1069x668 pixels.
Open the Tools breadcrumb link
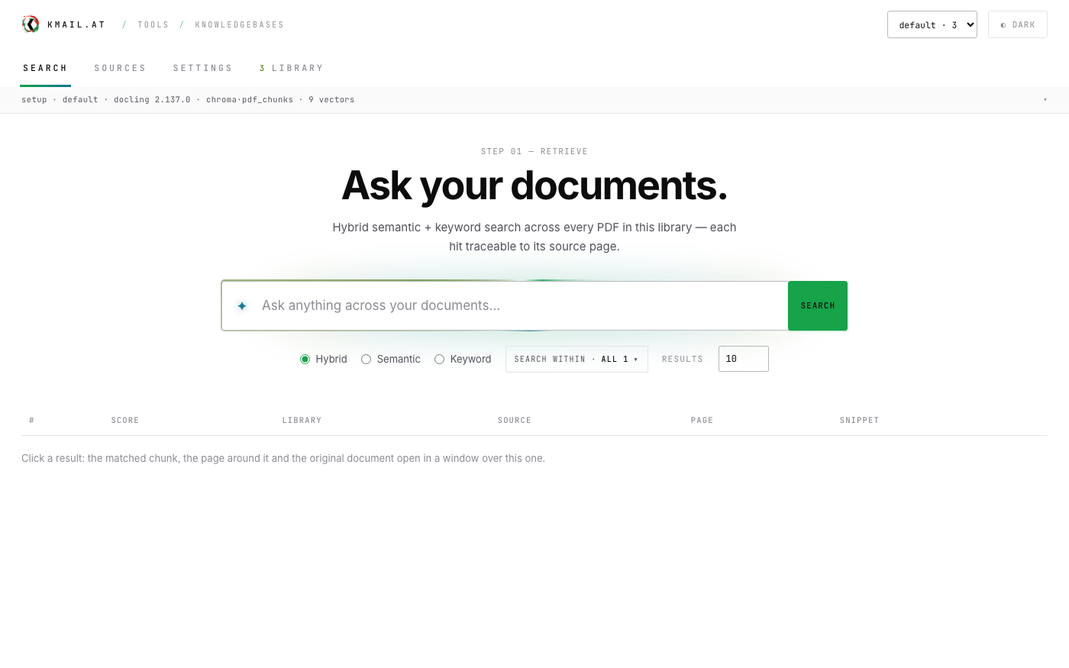(x=153, y=24)
